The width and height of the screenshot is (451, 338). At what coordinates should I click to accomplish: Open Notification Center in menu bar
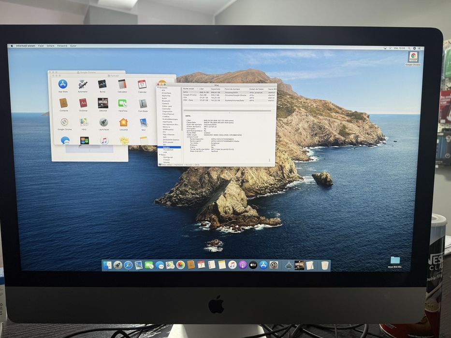coord(419,48)
